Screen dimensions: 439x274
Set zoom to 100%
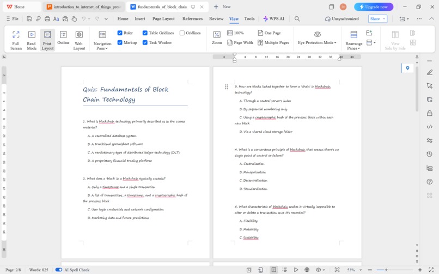tap(235, 33)
